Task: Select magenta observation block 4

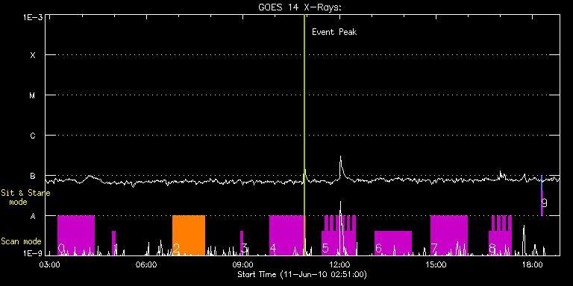Action: click(x=286, y=235)
